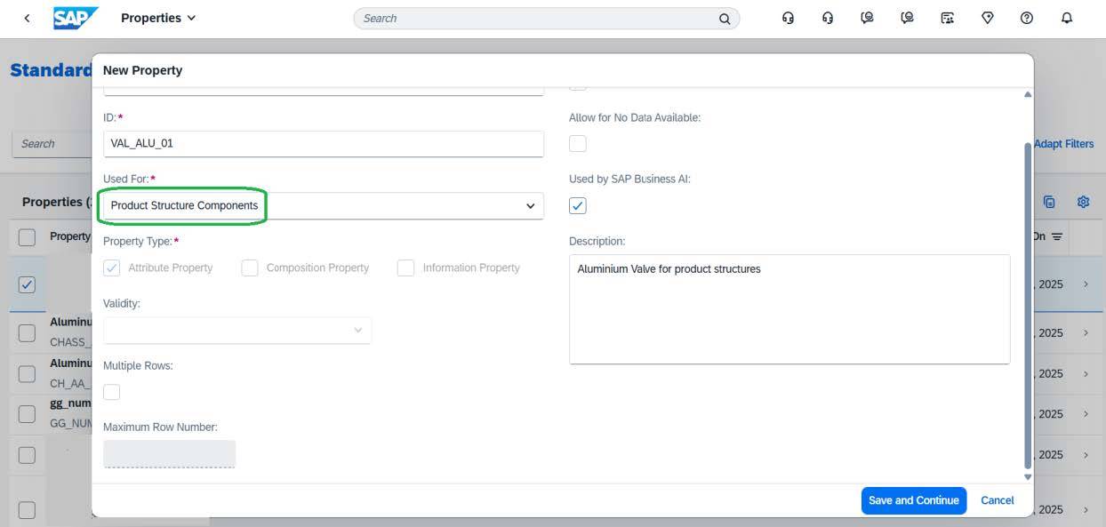Screen dimensions: 1106x527
Task: Click the background page filter Search field
Action: tap(52, 144)
